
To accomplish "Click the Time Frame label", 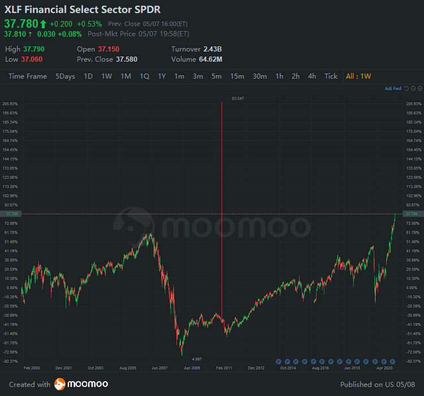I will pos(28,76).
